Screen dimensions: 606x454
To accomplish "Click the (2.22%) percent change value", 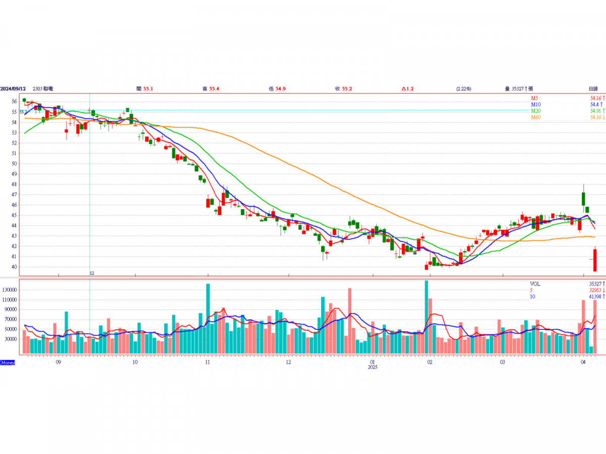I will (463, 89).
